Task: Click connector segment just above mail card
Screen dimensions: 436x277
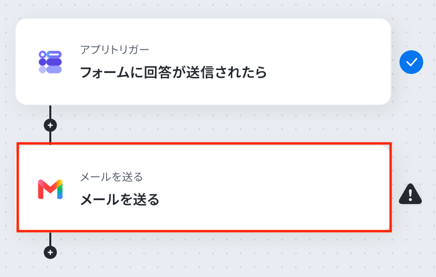Action: tap(50, 137)
